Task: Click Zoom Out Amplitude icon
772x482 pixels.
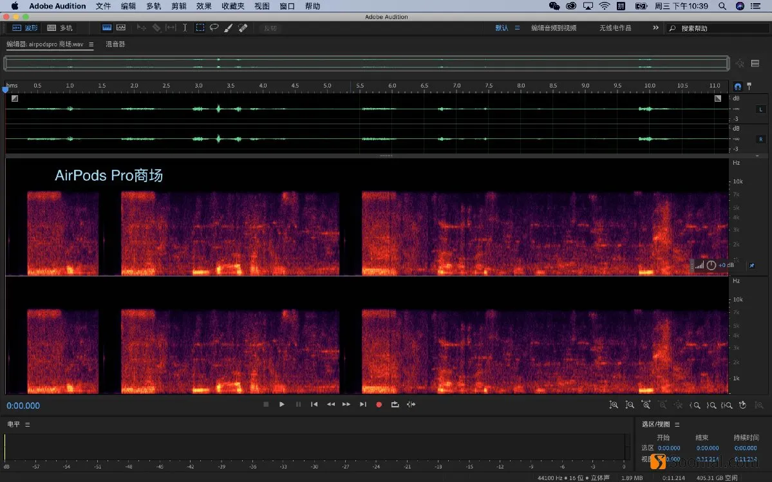Action: tap(630, 405)
